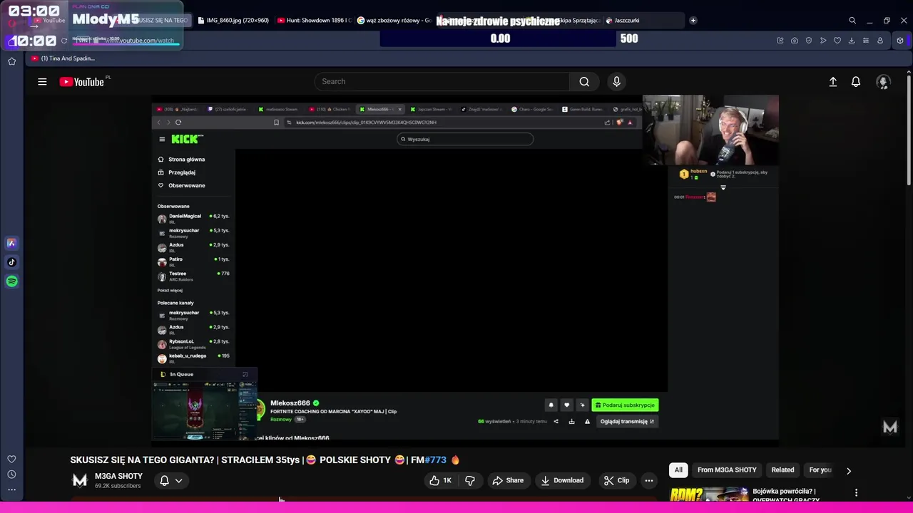Like the video with thumbs up

click(441, 480)
